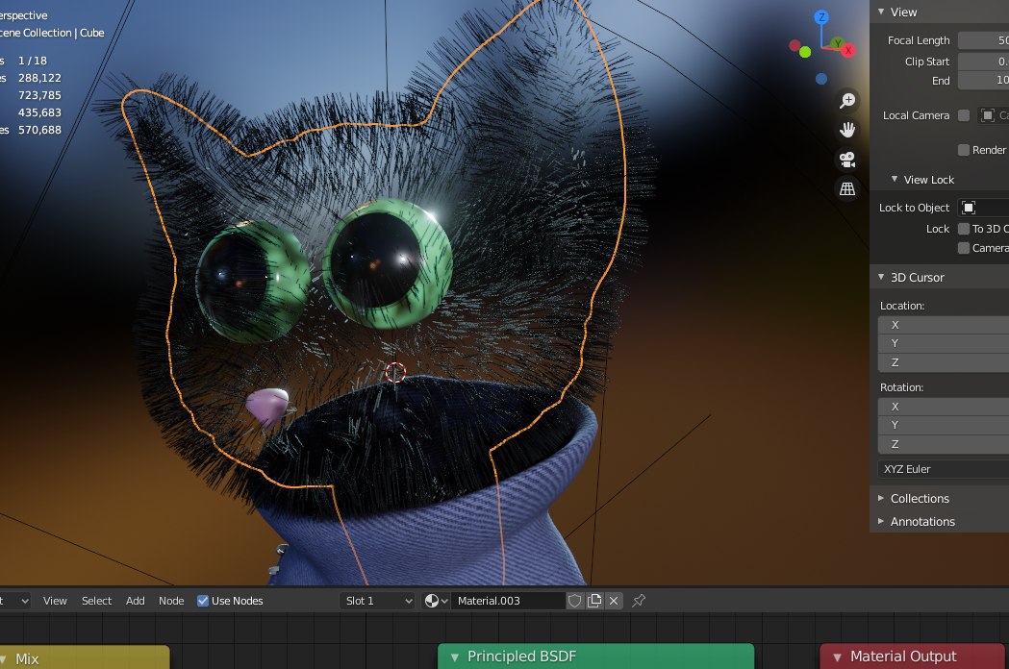Viewport: 1009px width, 669px height.
Task: Toggle camera view with camera icon
Action: tap(847, 160)
